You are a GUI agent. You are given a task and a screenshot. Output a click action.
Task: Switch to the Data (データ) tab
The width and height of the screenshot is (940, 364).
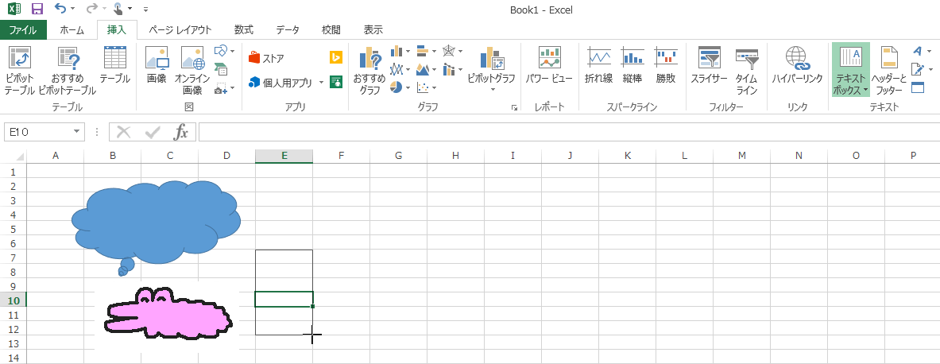[x=287, y=30]
